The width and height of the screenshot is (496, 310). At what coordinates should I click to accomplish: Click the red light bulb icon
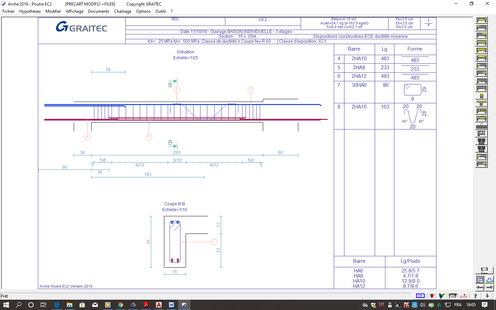pyautogui.click(x=432, y=296)
